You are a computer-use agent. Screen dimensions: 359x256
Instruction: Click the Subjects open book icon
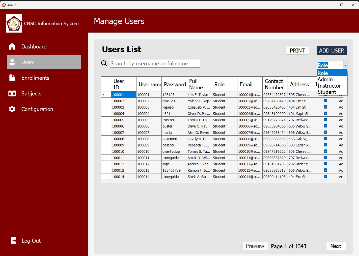pos(12,93)
